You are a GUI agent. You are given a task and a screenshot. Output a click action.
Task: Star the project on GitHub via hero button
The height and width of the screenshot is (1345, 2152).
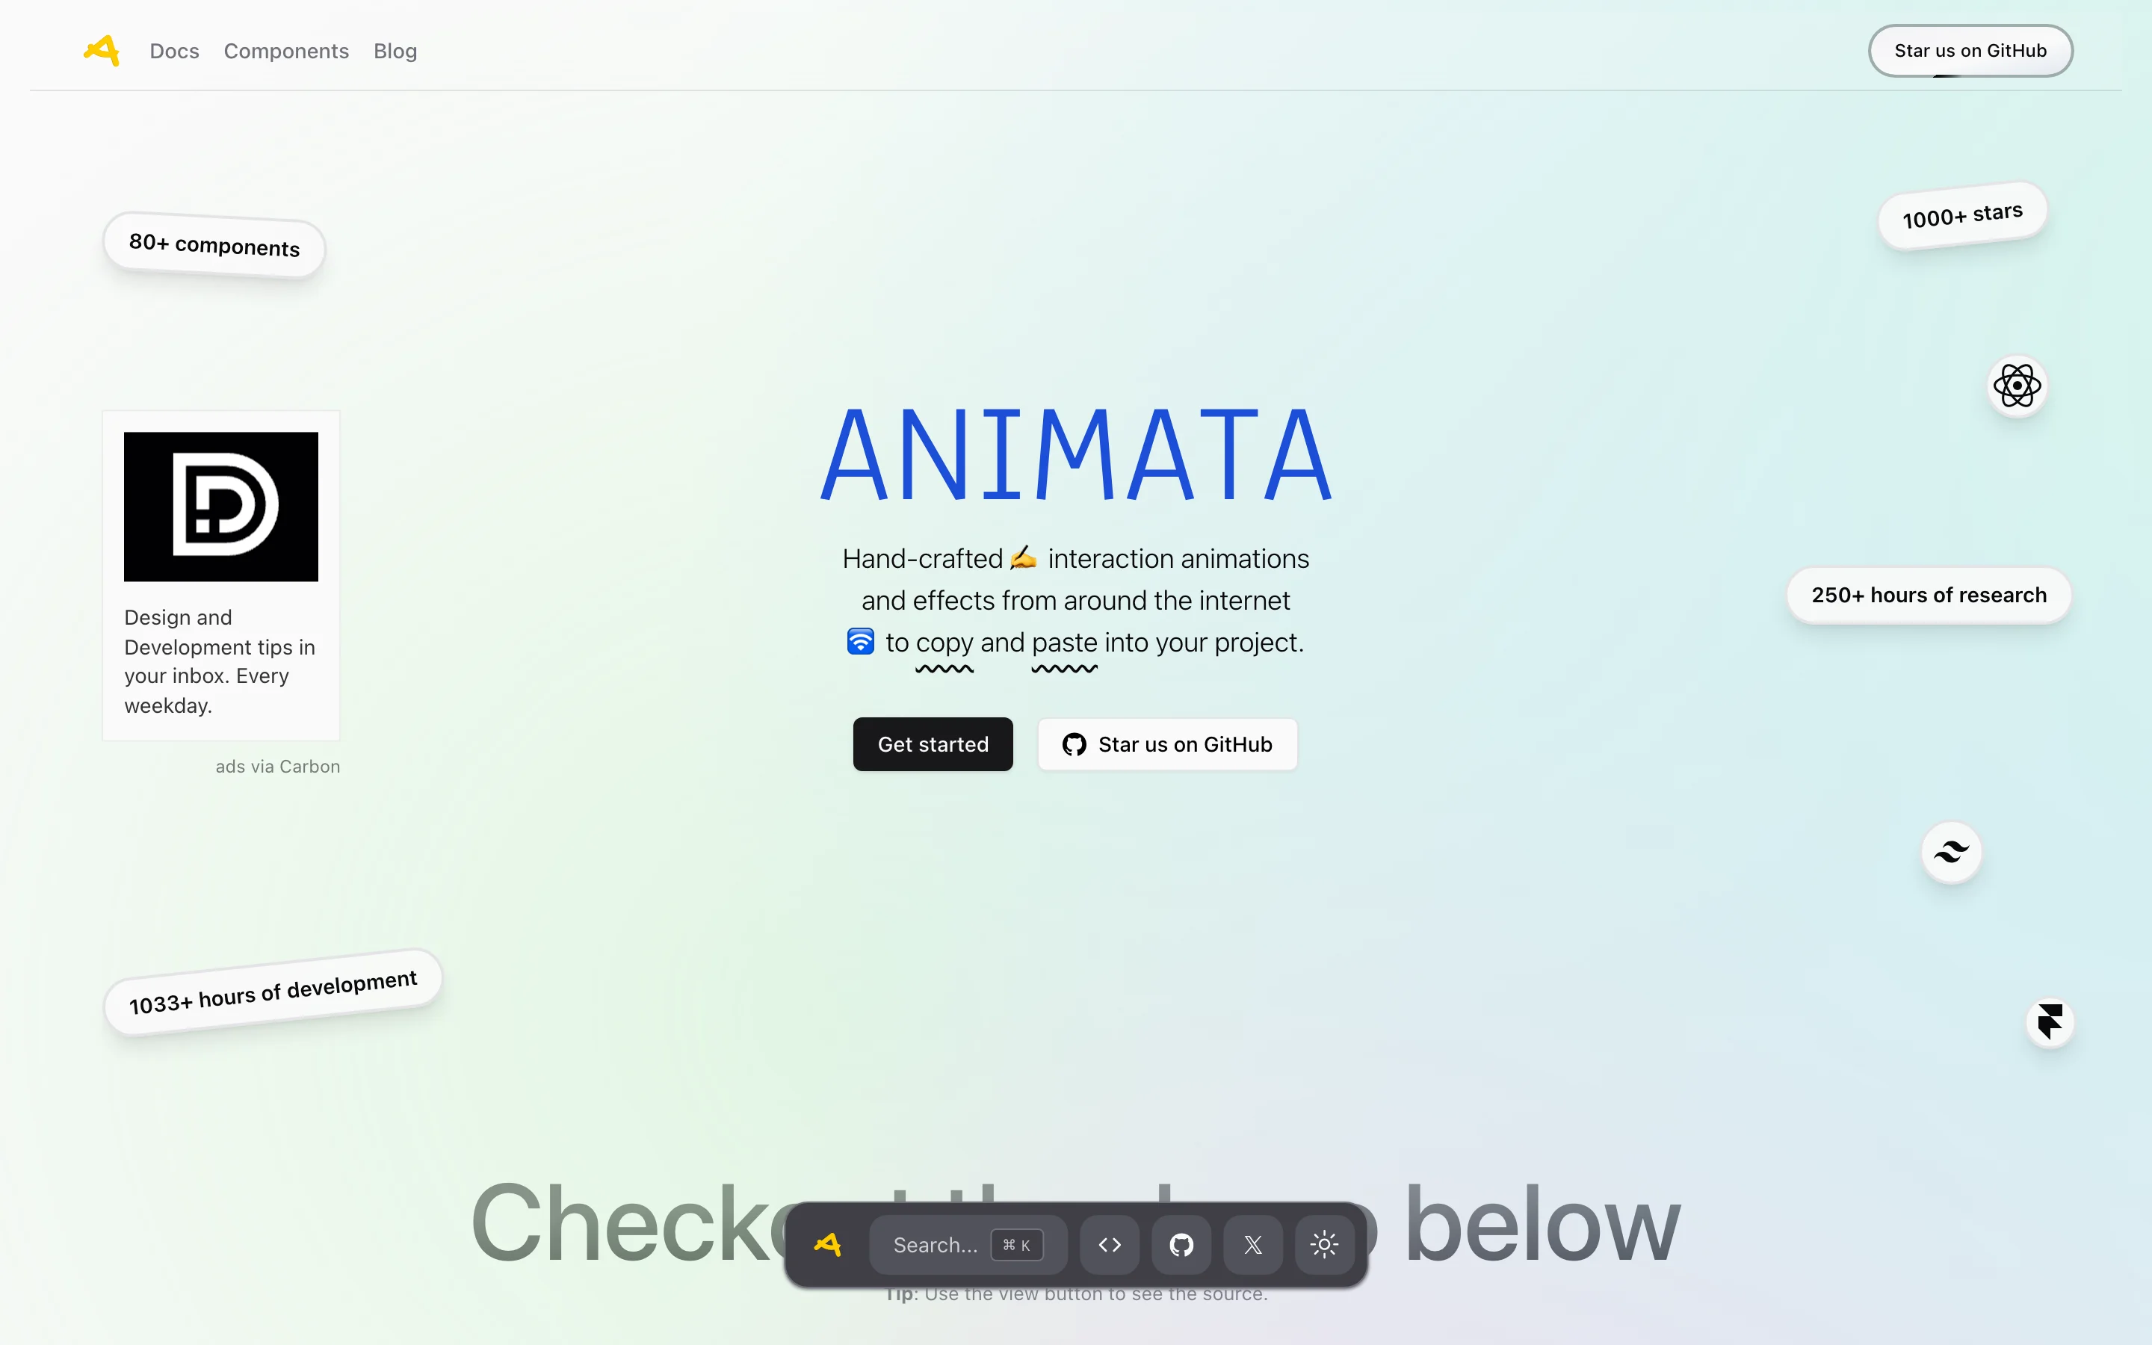(x=1168, y=744)
